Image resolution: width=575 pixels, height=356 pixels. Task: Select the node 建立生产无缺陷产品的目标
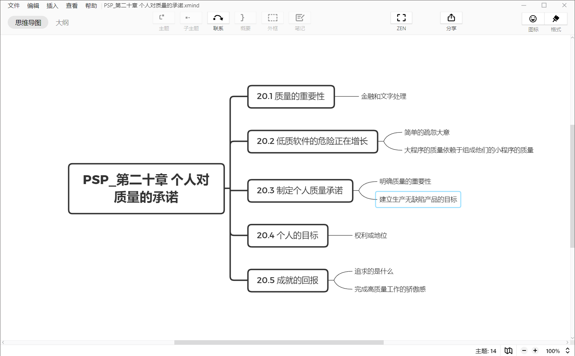418,199
